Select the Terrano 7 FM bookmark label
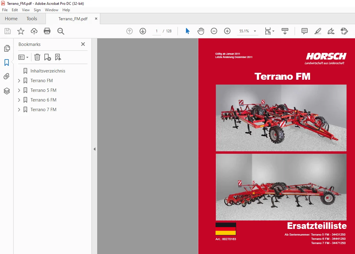The image size is (355, 254). [43, 110]
